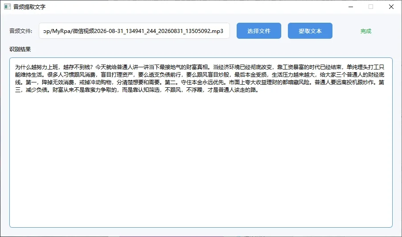Click text line starting 为什么越努力上班

click(200, 67)
